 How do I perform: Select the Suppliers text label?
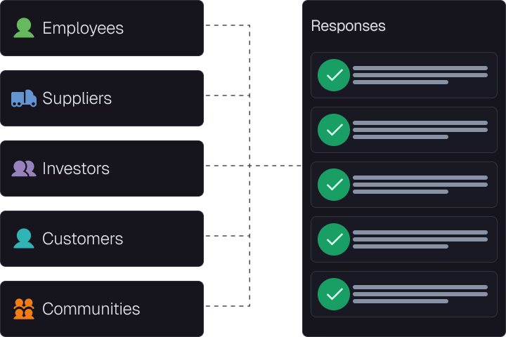click(x=77, y=98)
